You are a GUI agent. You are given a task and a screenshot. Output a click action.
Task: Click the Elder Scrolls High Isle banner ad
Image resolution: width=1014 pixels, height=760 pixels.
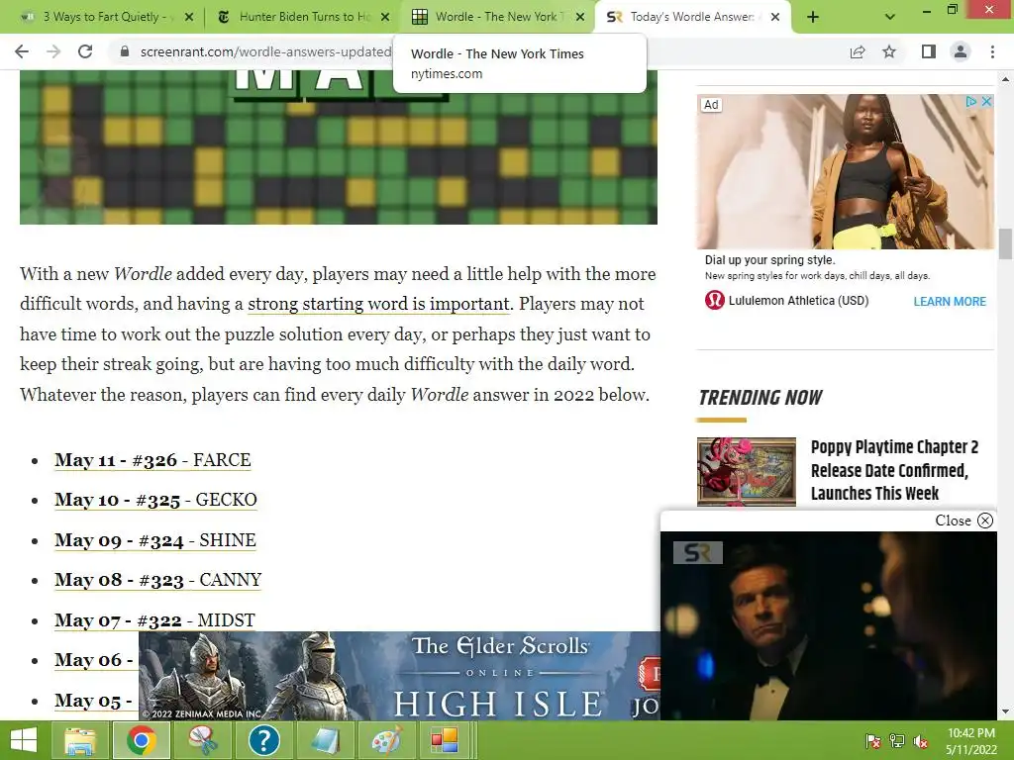point(400,676)
